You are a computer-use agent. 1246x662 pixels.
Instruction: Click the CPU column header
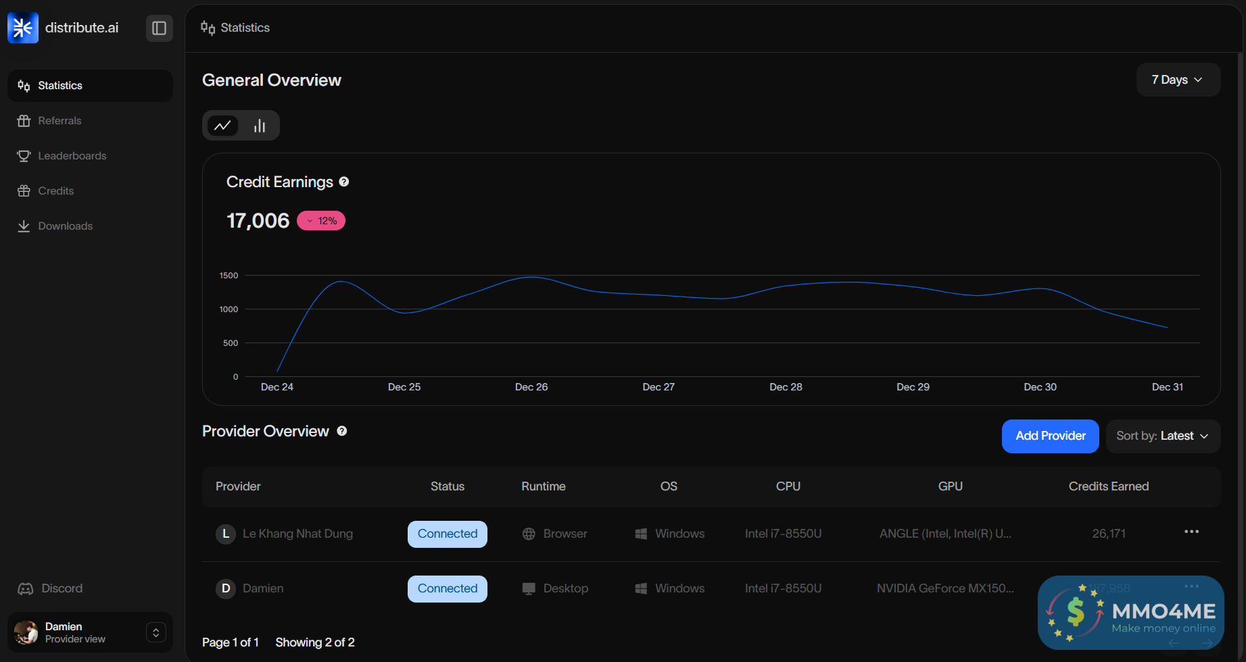pos(788,486)
